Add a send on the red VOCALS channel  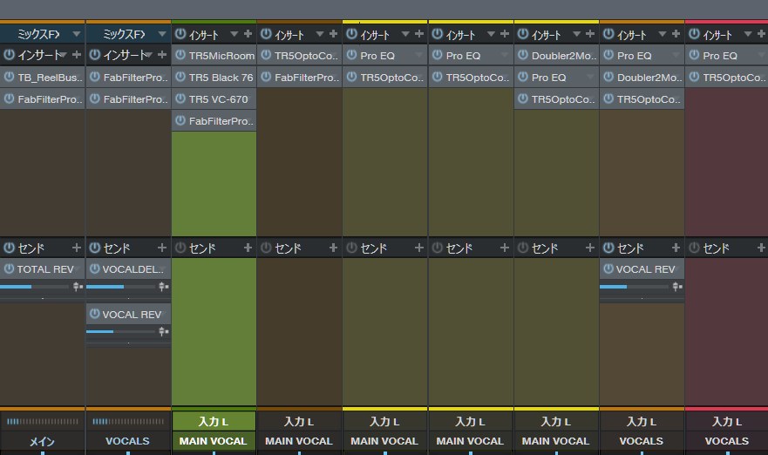tap(761, 248)
